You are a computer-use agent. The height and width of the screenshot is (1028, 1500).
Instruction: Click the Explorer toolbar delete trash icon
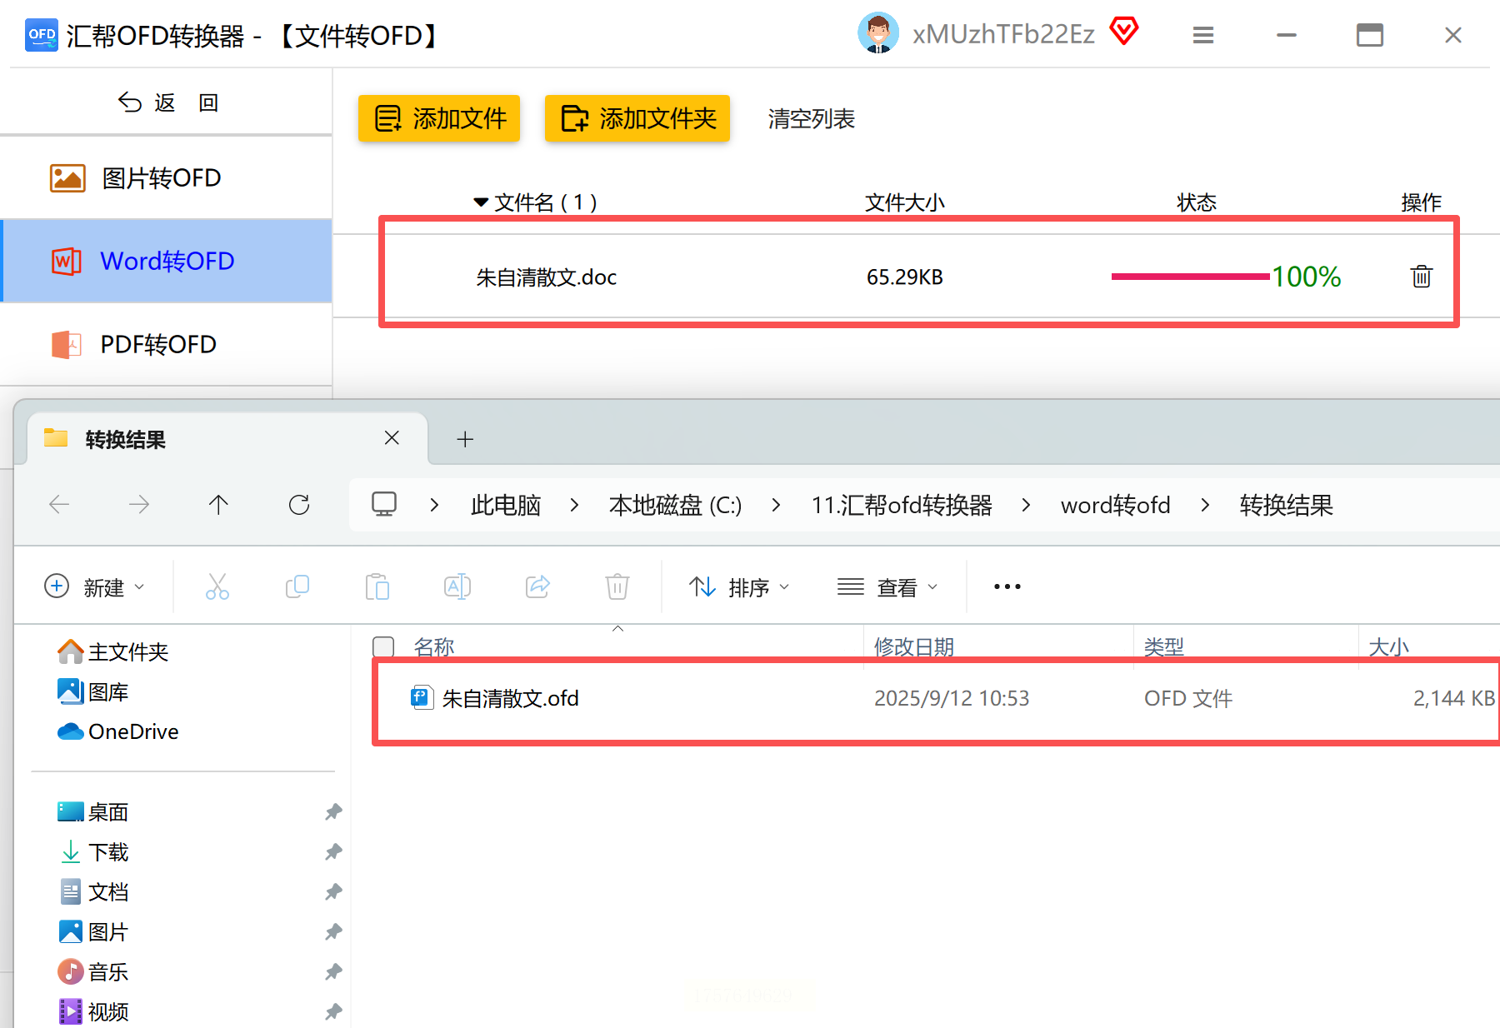[617, 586]
